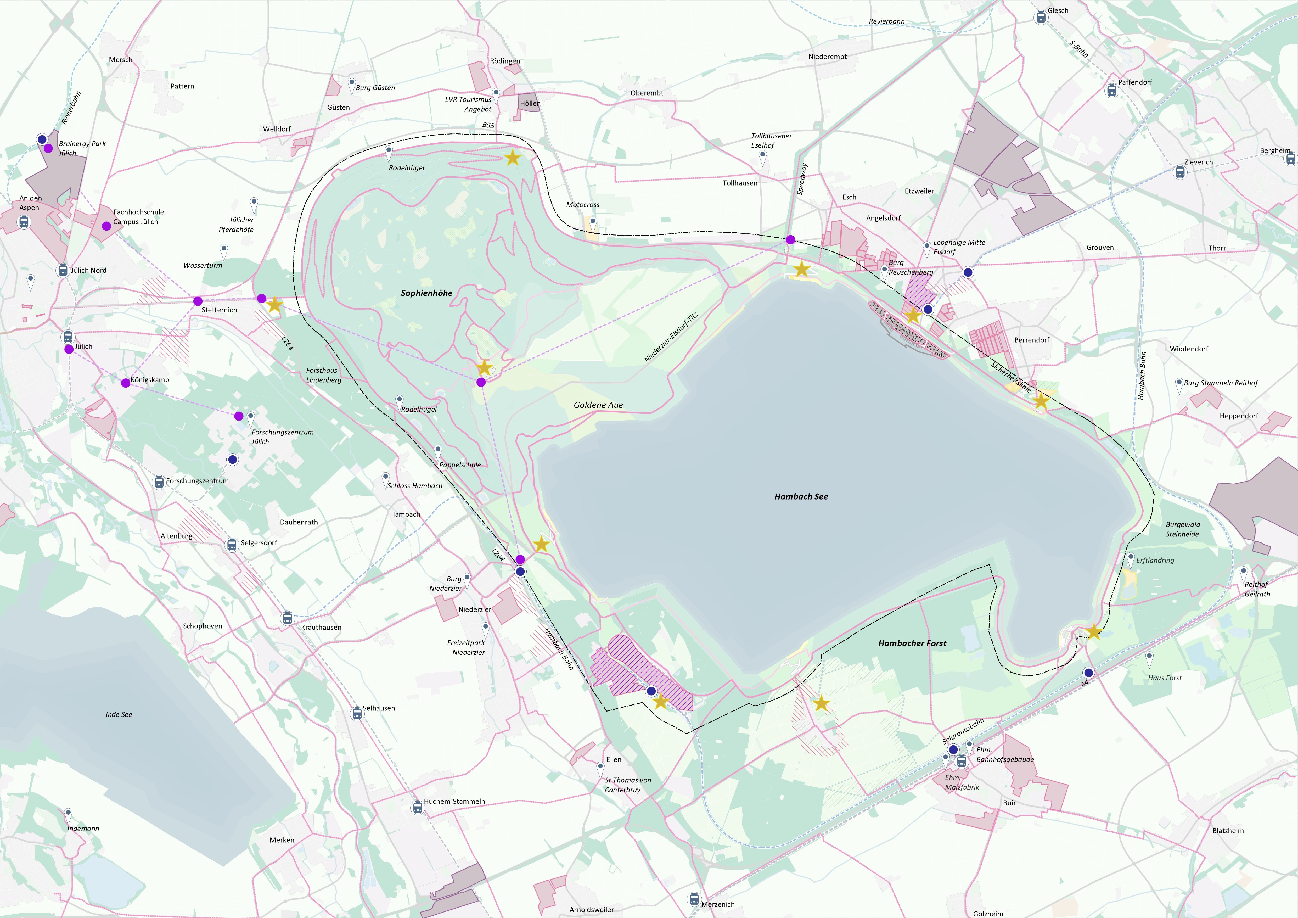Click the Haus Forst location pin
Image resolution: width=1298 pixels, height=918 pixels.
[1149, 657]
